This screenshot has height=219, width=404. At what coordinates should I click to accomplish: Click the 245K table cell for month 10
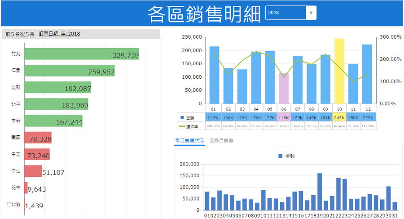[x=339, y=118]
